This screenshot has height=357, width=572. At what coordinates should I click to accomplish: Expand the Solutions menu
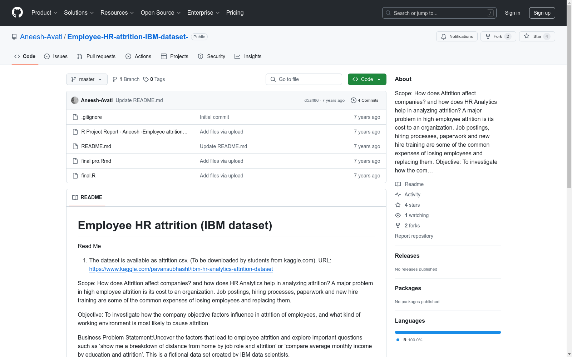(79, 12)
